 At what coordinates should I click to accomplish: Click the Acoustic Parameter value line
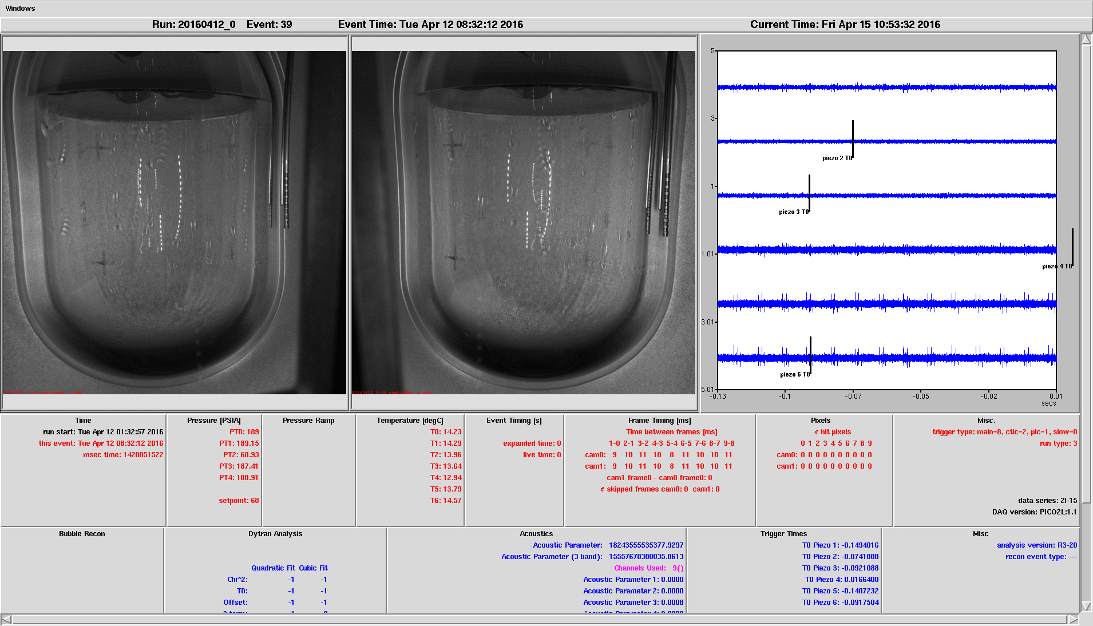pos(608,545)
